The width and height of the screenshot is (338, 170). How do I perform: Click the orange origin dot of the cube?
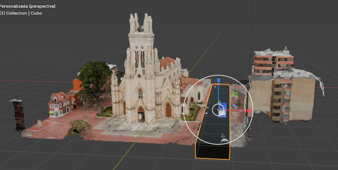coord(218,110)
